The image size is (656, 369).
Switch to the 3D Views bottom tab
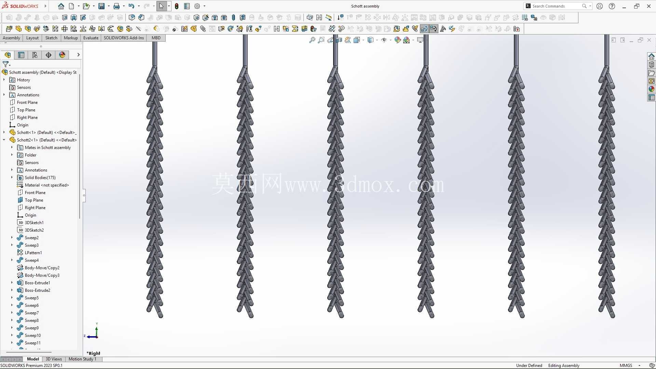pos(54,359)
